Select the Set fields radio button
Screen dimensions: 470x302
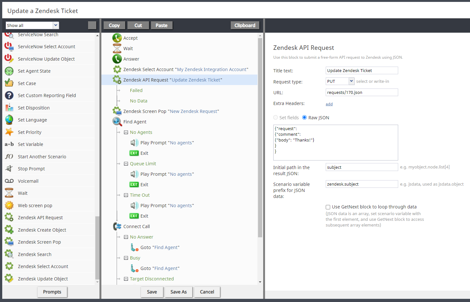pos(276,117)
